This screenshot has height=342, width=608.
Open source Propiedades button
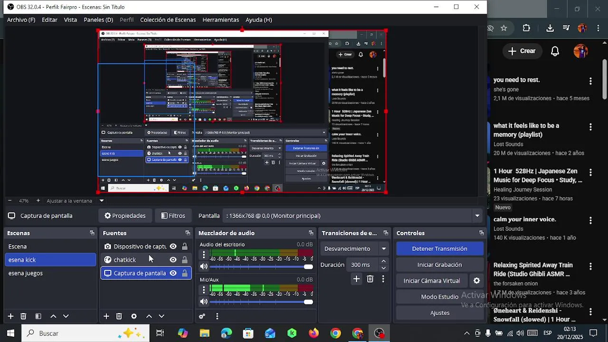pyautogui.click(x=125, y=216)
